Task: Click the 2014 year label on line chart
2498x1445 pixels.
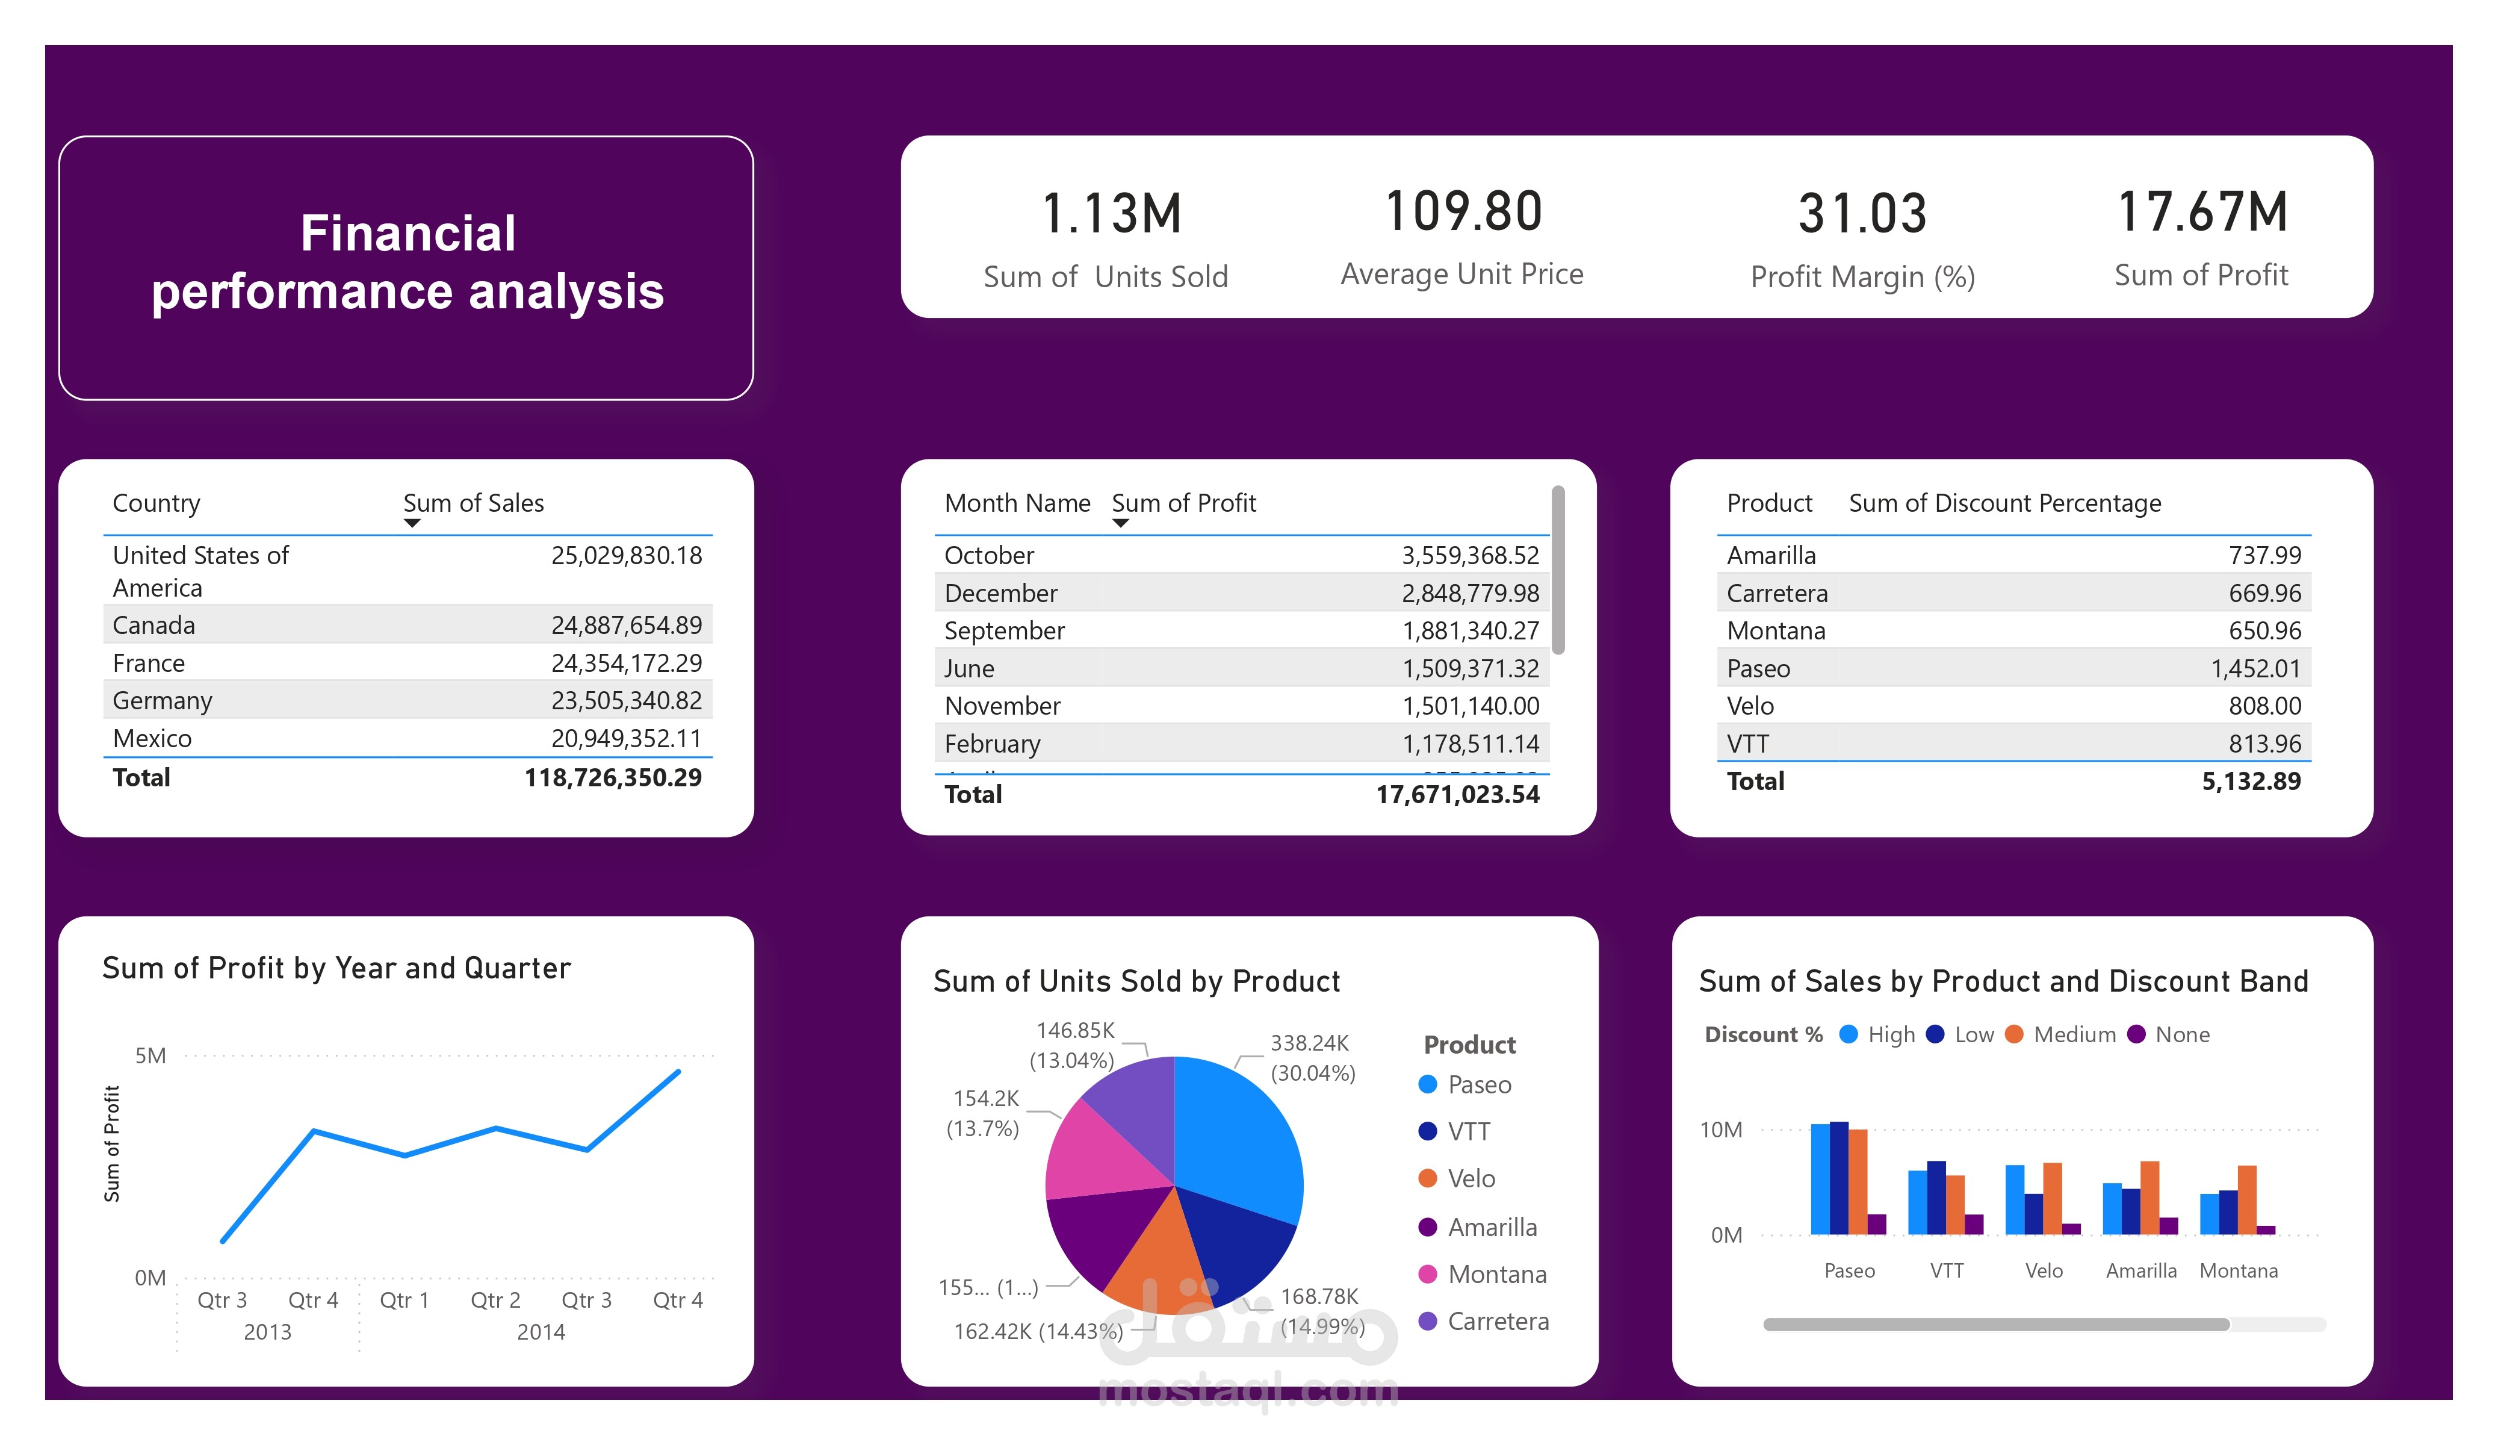Action: click(541, 1332)
